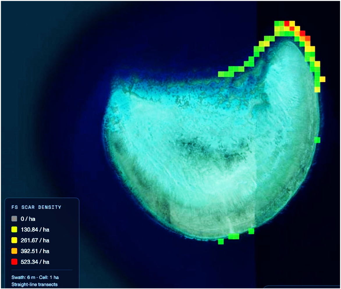Click the '392.51 / ha' legend label
This screenshot has height=289, width=341.
35,251
